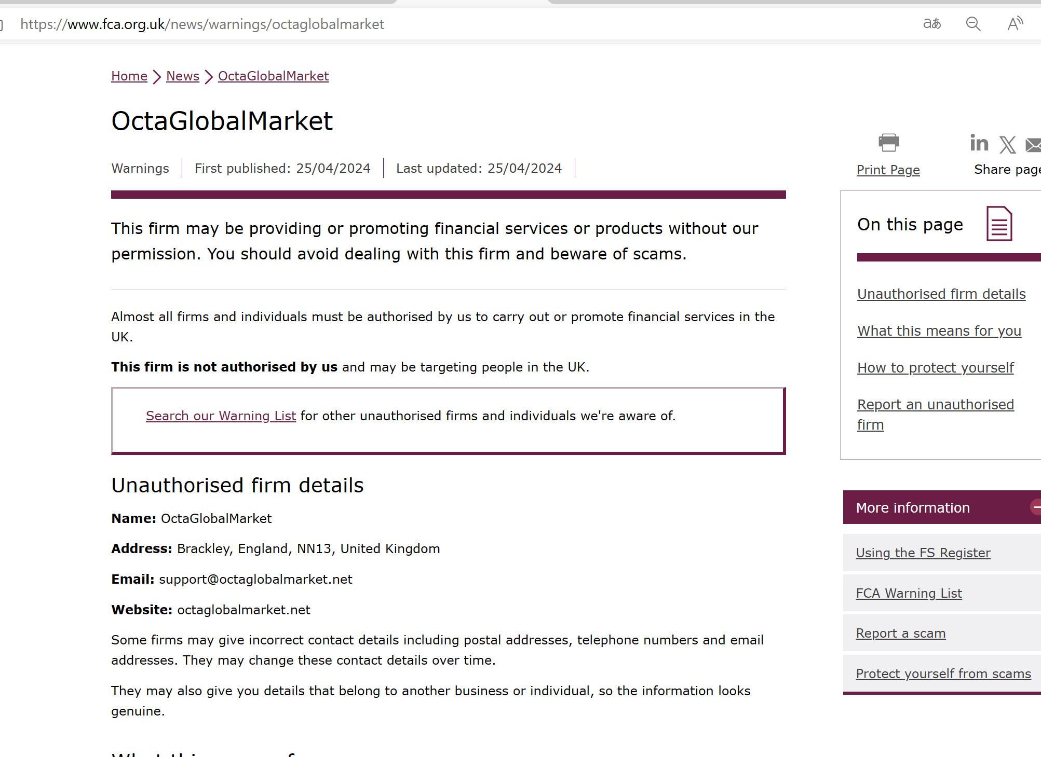The height and width of the screenshot is (757, 1041).
Task: Go to Home breadcrumb link
Action: pos(129,76)
